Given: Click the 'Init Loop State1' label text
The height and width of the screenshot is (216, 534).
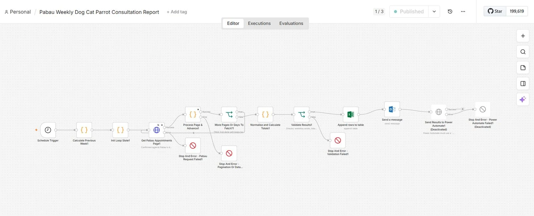Looking at the screenshot, I should pyautogui.click(x=121, y=141).
